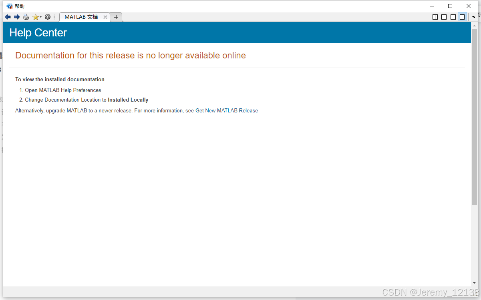Click the 帮助 window title icon

pos(10,6)
